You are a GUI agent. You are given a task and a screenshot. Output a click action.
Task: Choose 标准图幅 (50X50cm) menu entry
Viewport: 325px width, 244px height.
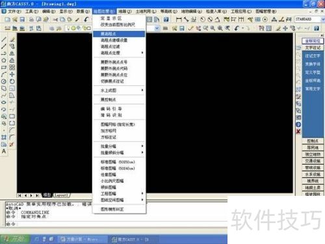point(119,162)
